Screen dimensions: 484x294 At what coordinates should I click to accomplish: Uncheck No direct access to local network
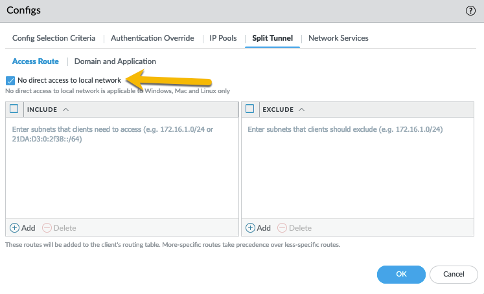[x=10, y=81]
